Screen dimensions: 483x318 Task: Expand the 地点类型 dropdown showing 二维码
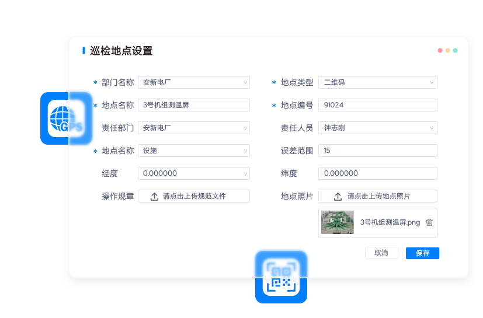[x=377, y=83]
